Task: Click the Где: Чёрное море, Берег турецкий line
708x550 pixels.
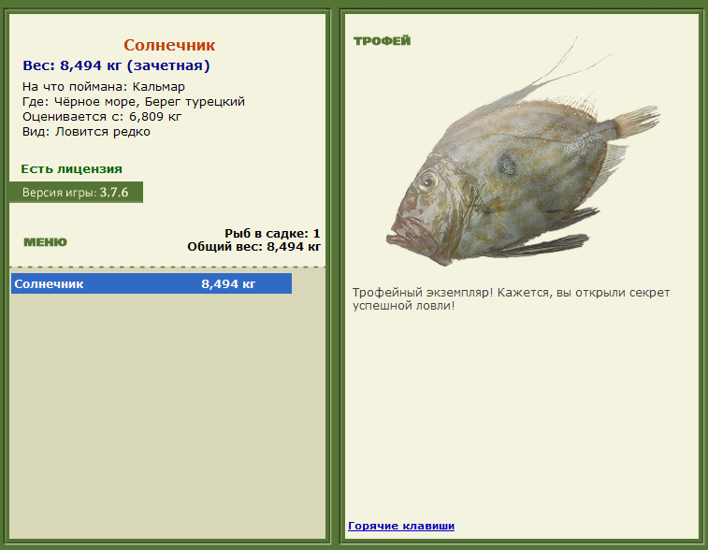Action: tap(134, 102)
